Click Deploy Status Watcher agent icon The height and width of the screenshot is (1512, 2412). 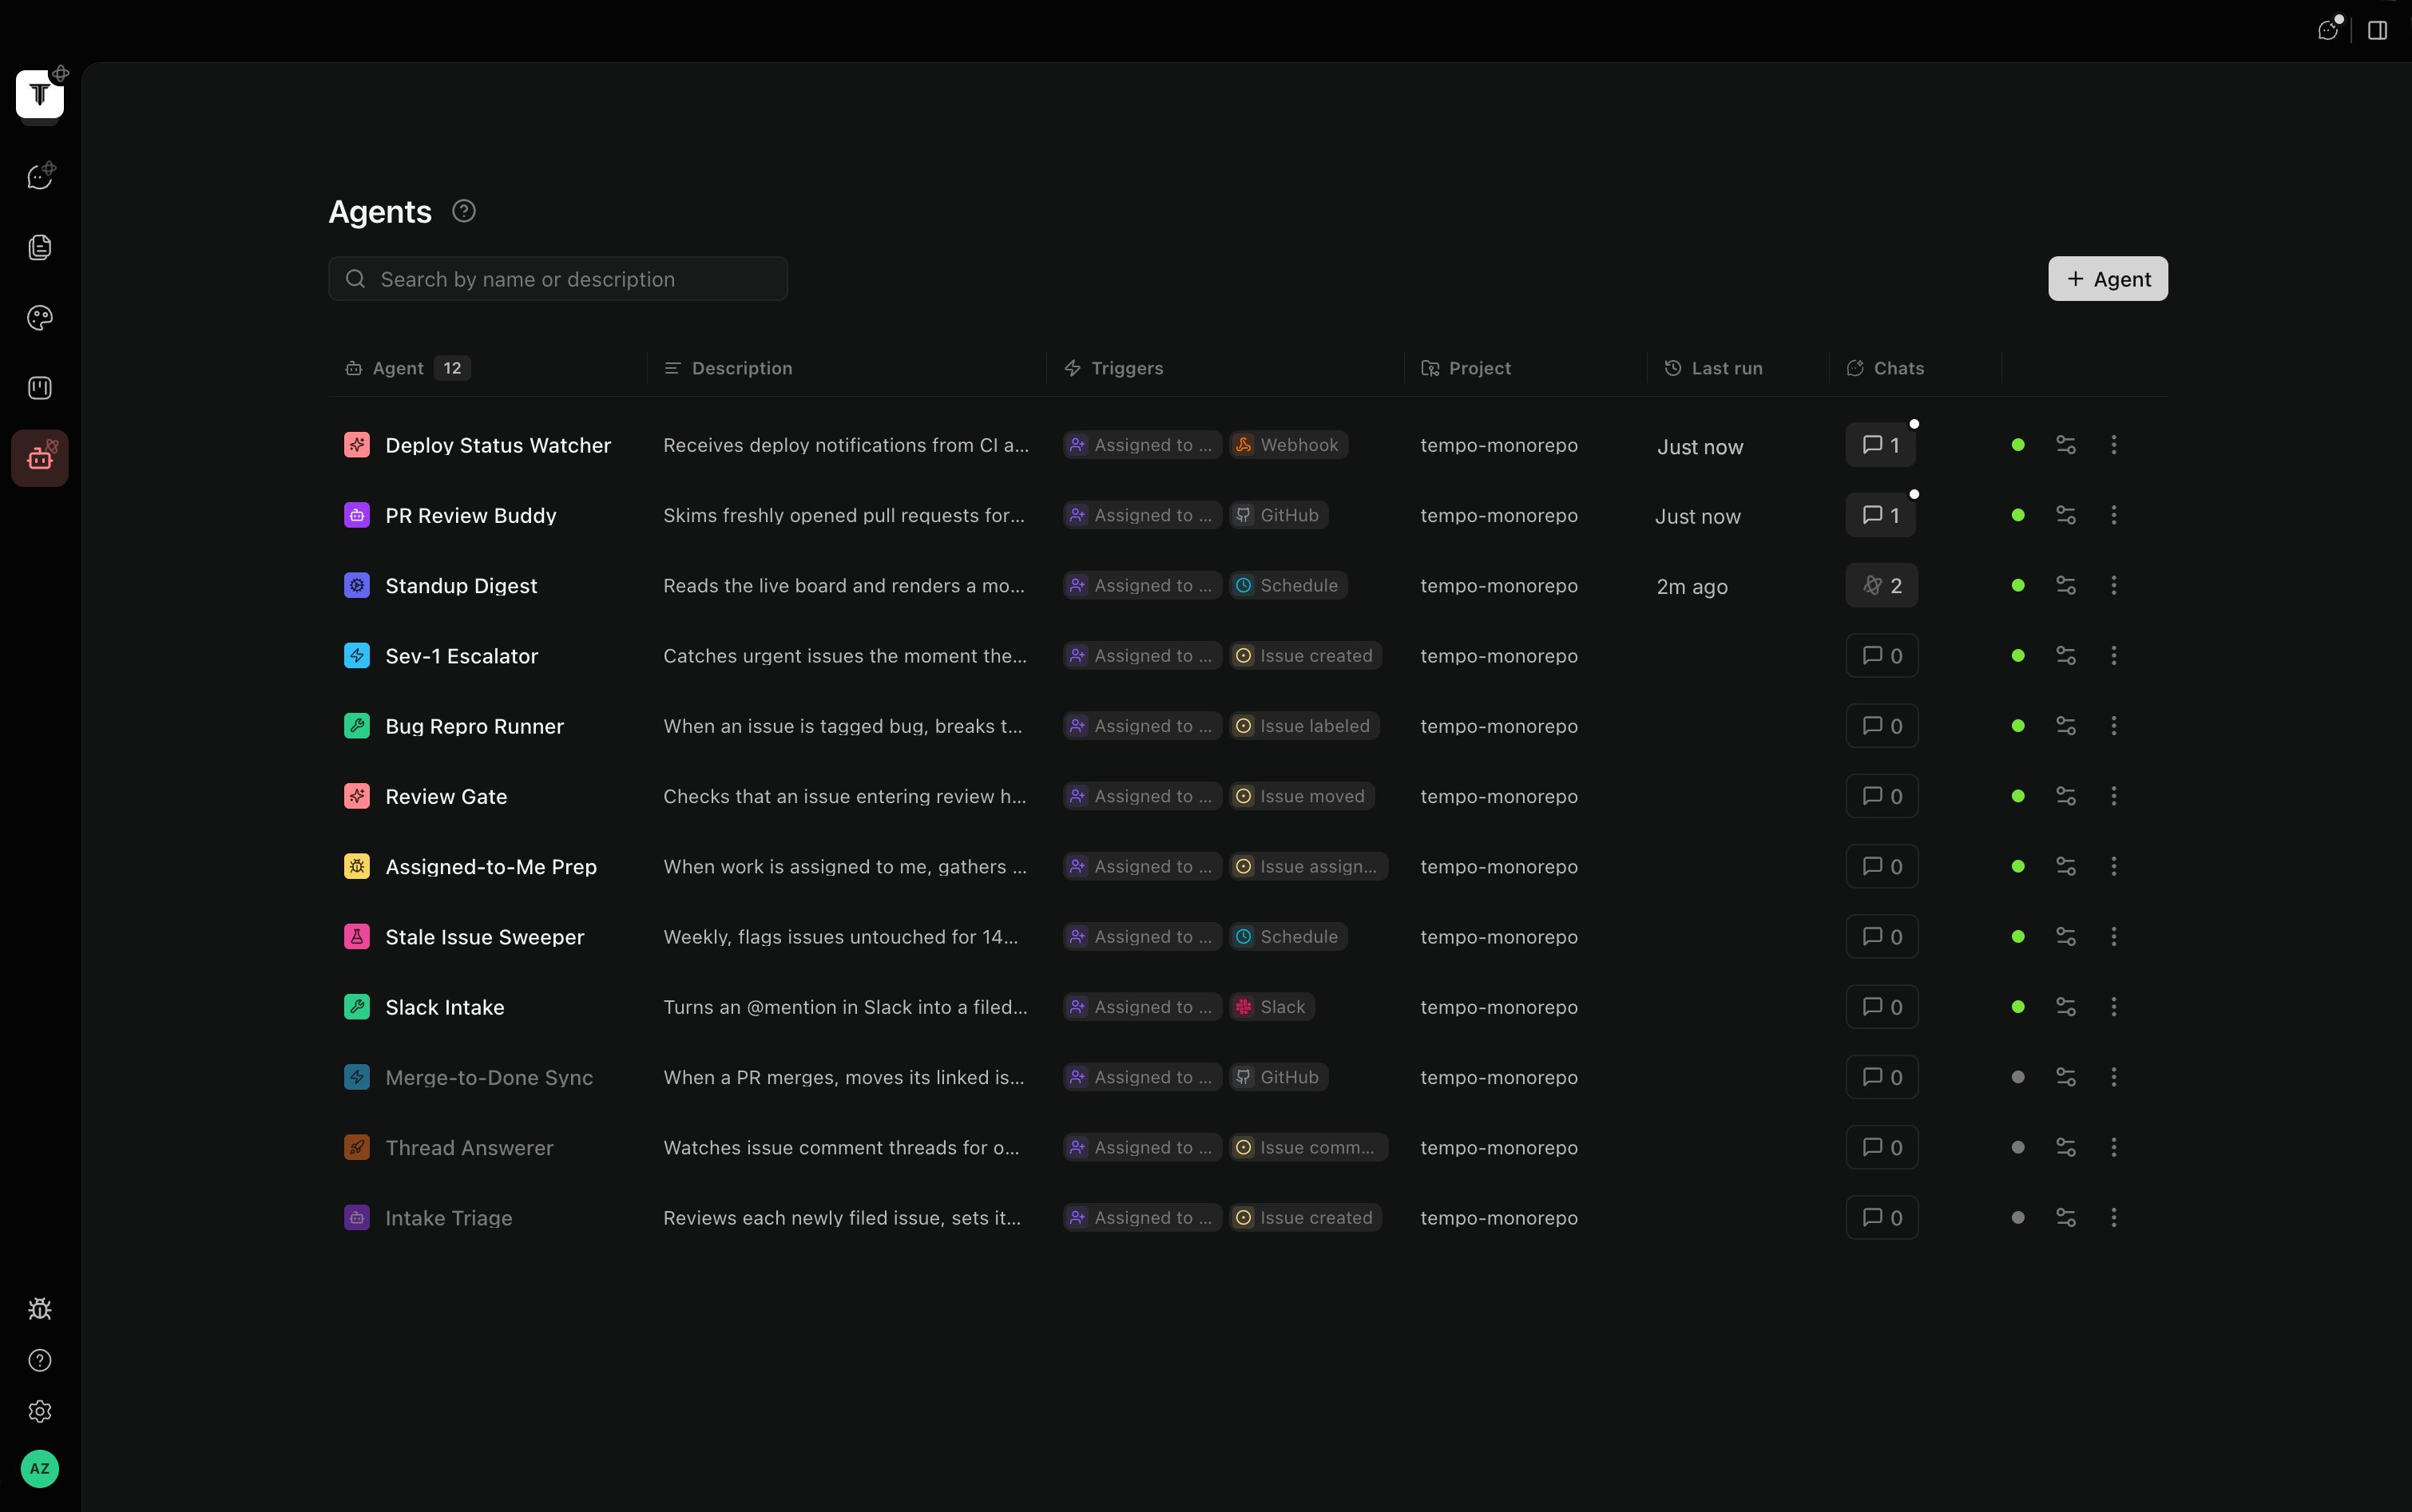pyautogui.click(x=357, y=445)
